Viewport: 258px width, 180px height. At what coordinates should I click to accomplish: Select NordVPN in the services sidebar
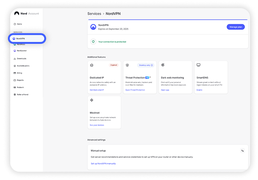tap(27, 38)
